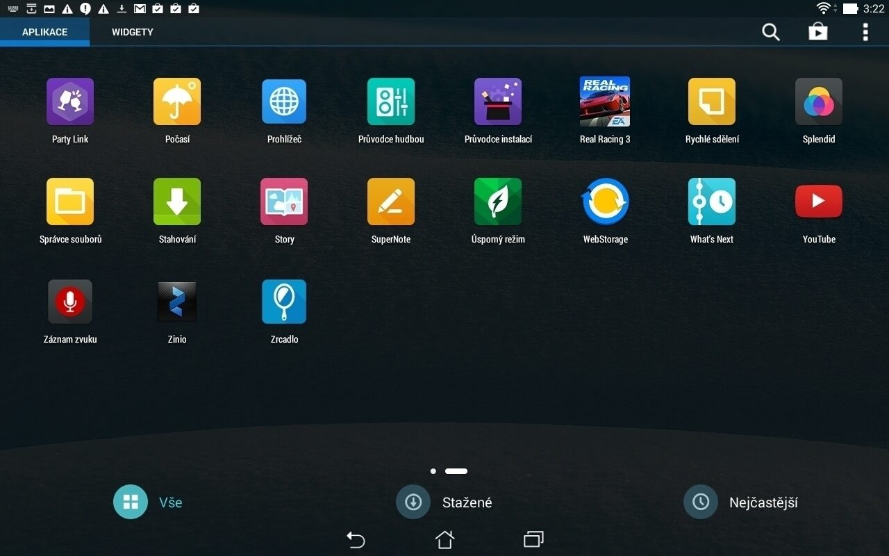The width and height of the screenshot is (889, 556).
Task: Sort apps by Nejčastější most used
Action: pyautogui.click(x=740, y=502)
